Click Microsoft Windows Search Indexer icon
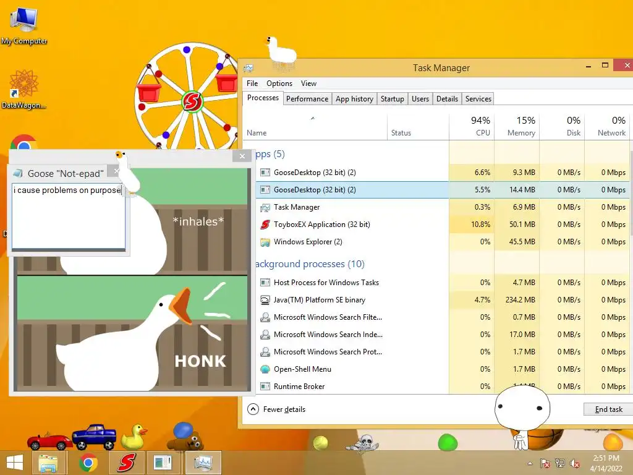Screen dimensions: 633x475 coord(265,335)
